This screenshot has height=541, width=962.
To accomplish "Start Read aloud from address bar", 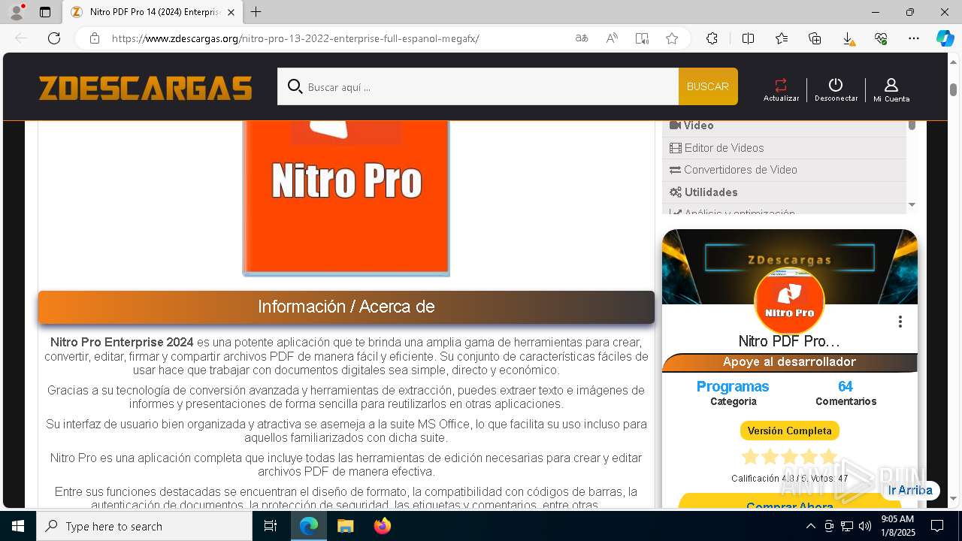I will [x=612, y=38].
